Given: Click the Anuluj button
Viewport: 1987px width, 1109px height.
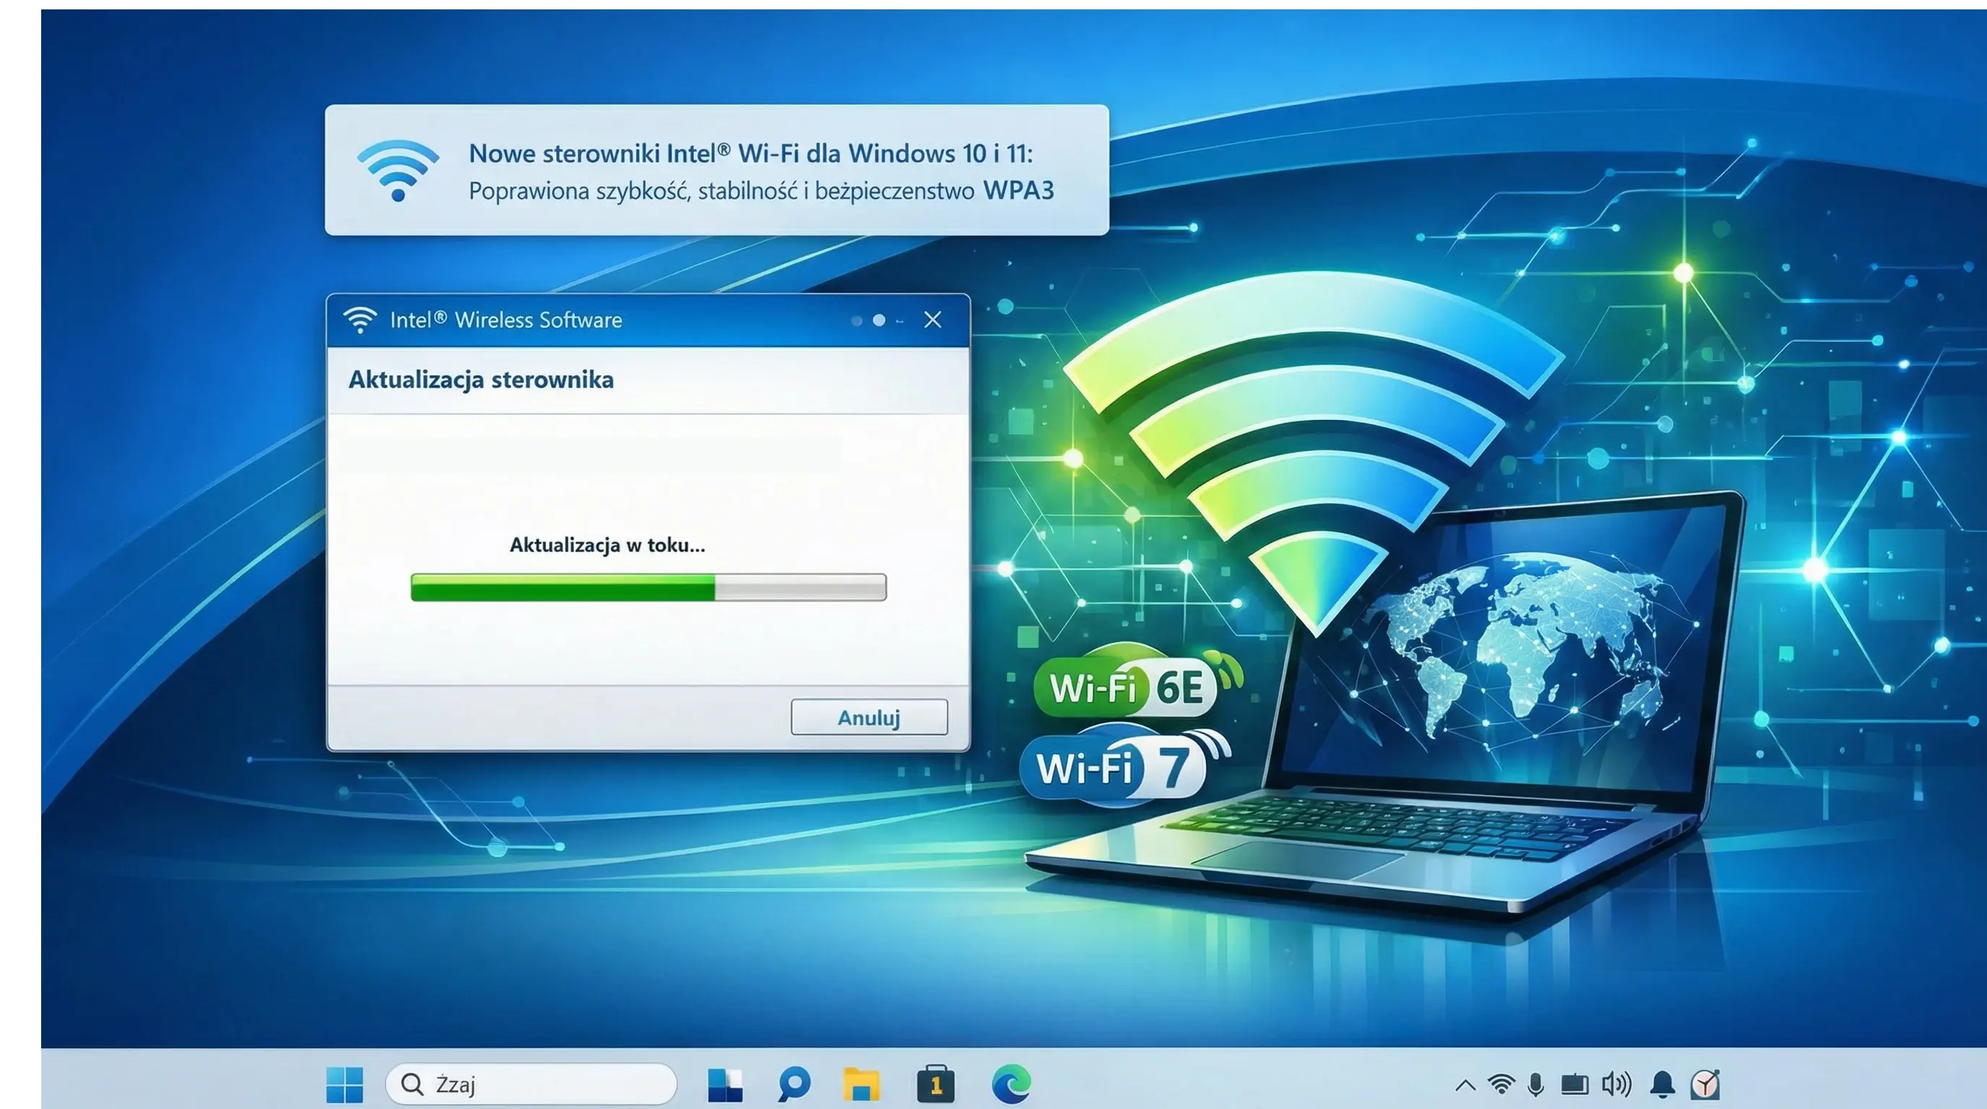Looking at the screenshot, I should click(869, 717).
